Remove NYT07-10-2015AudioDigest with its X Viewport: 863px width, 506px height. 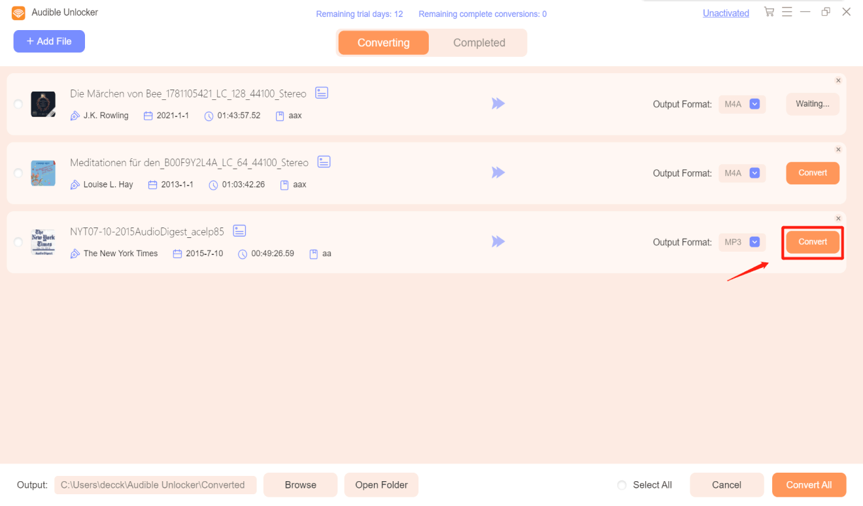(x=838, y=218)
